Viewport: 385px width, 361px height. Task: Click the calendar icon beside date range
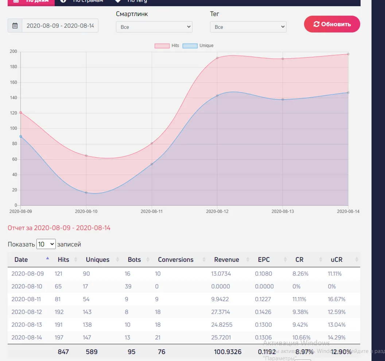pos(15,26)
